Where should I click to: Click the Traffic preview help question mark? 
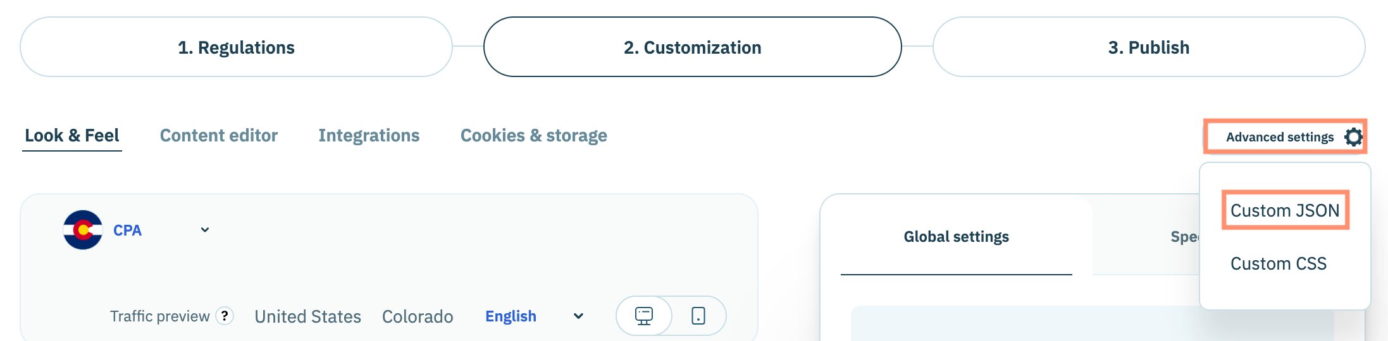[225, 316]
